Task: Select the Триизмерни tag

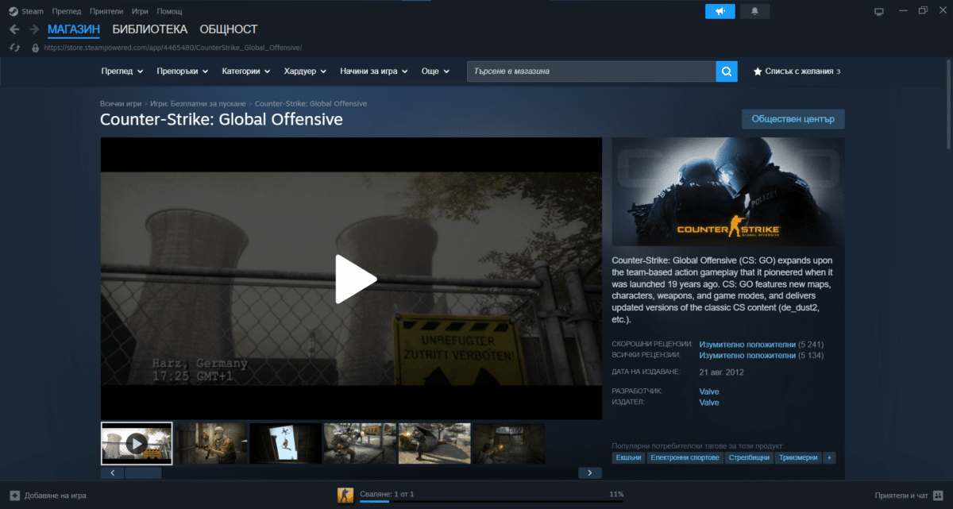Action: pos(799,458)
